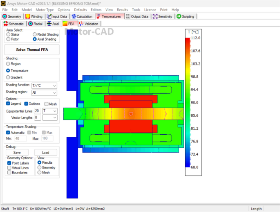The width and height of the screenshot is (280, 212).
Task: Expand the Shading function dropdown
Action: 54,86
